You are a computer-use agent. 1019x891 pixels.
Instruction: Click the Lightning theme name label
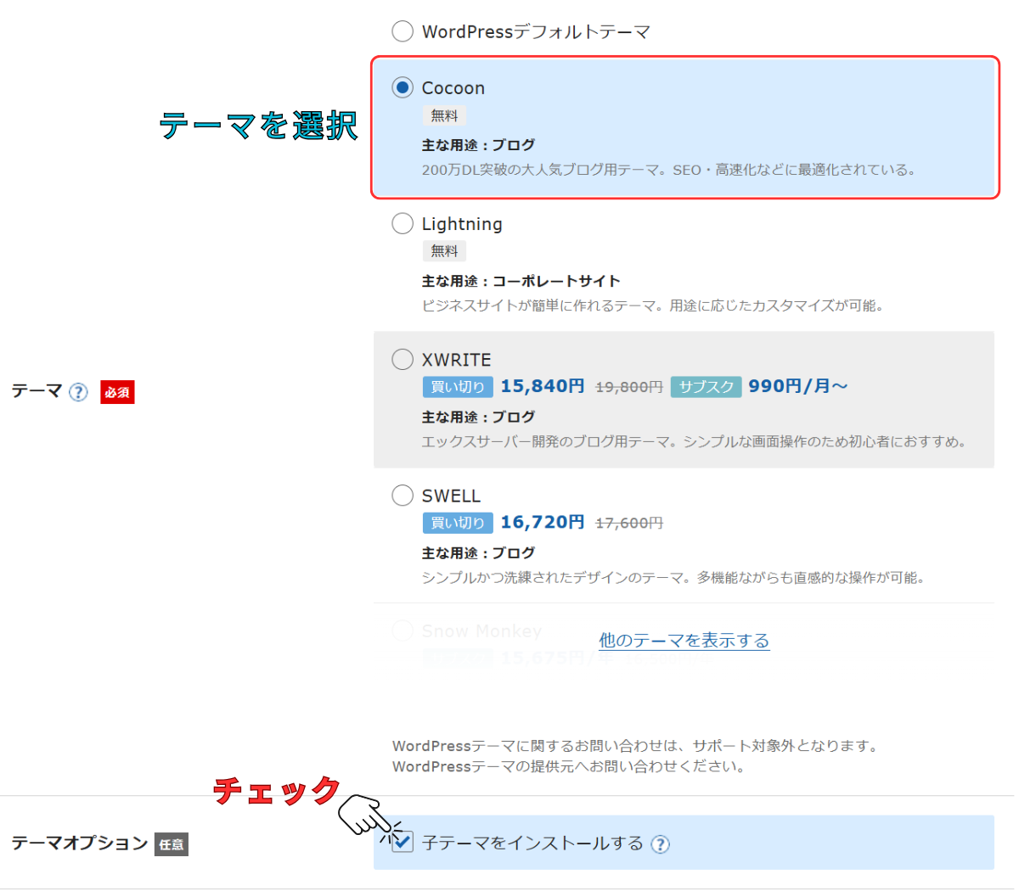pyautogui.click(x=462, y=224)
